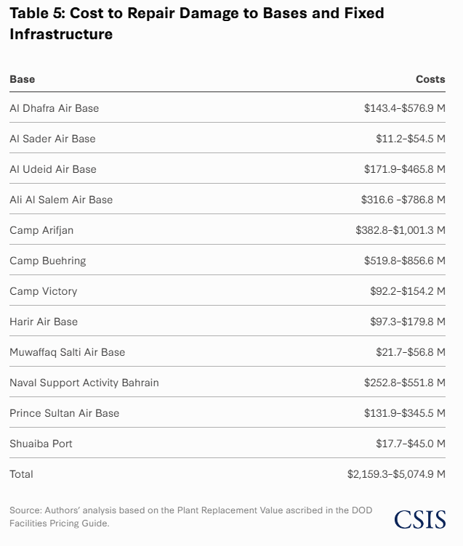Click the Al Dhafra Air Base row label
Screen dimensions: 463x546
[x=54, y=108]
